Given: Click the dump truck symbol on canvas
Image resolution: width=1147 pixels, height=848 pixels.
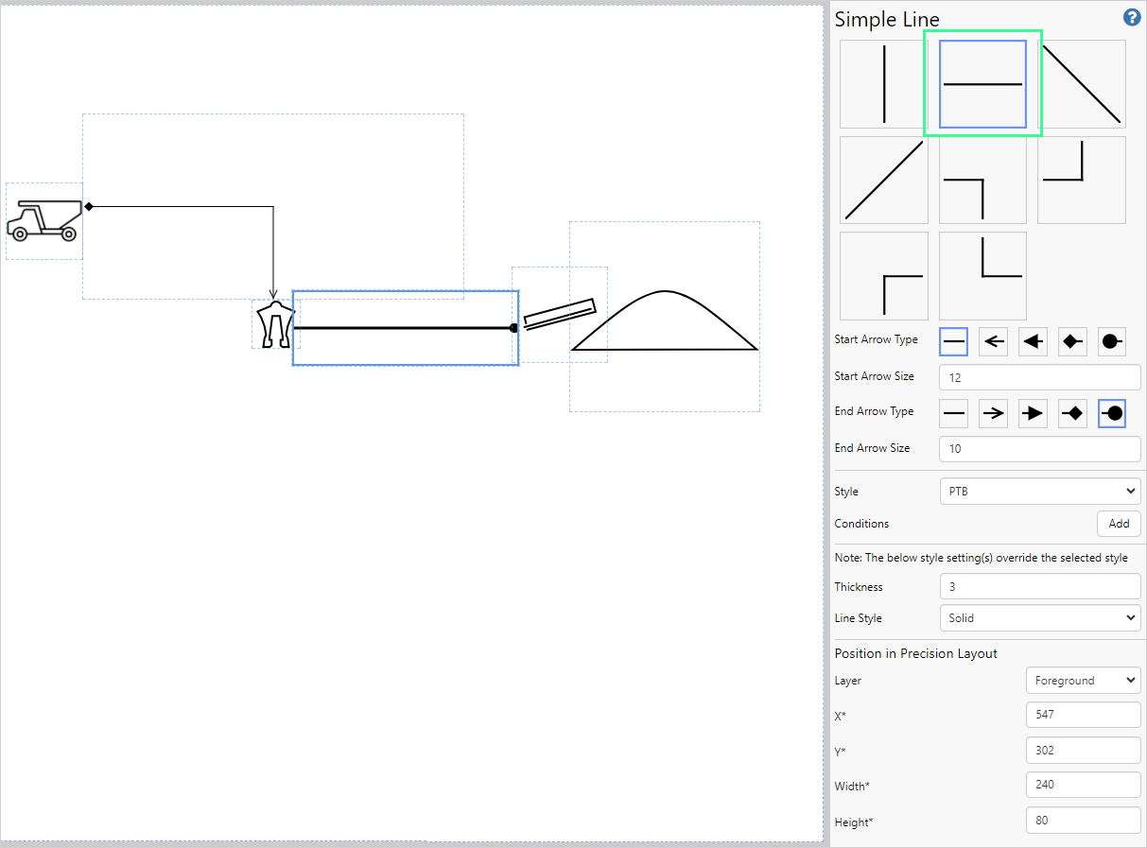Looking at the screenshot, I should click(x=43, y=220).
